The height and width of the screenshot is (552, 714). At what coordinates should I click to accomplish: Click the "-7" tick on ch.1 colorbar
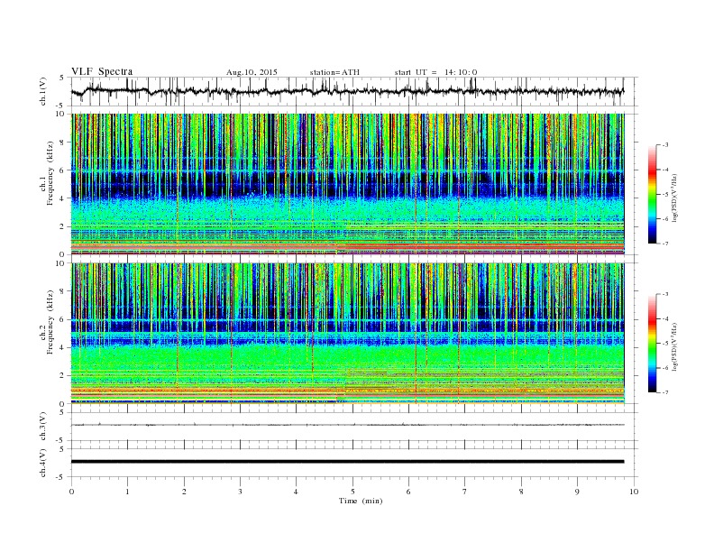click(x=665, y=244)
